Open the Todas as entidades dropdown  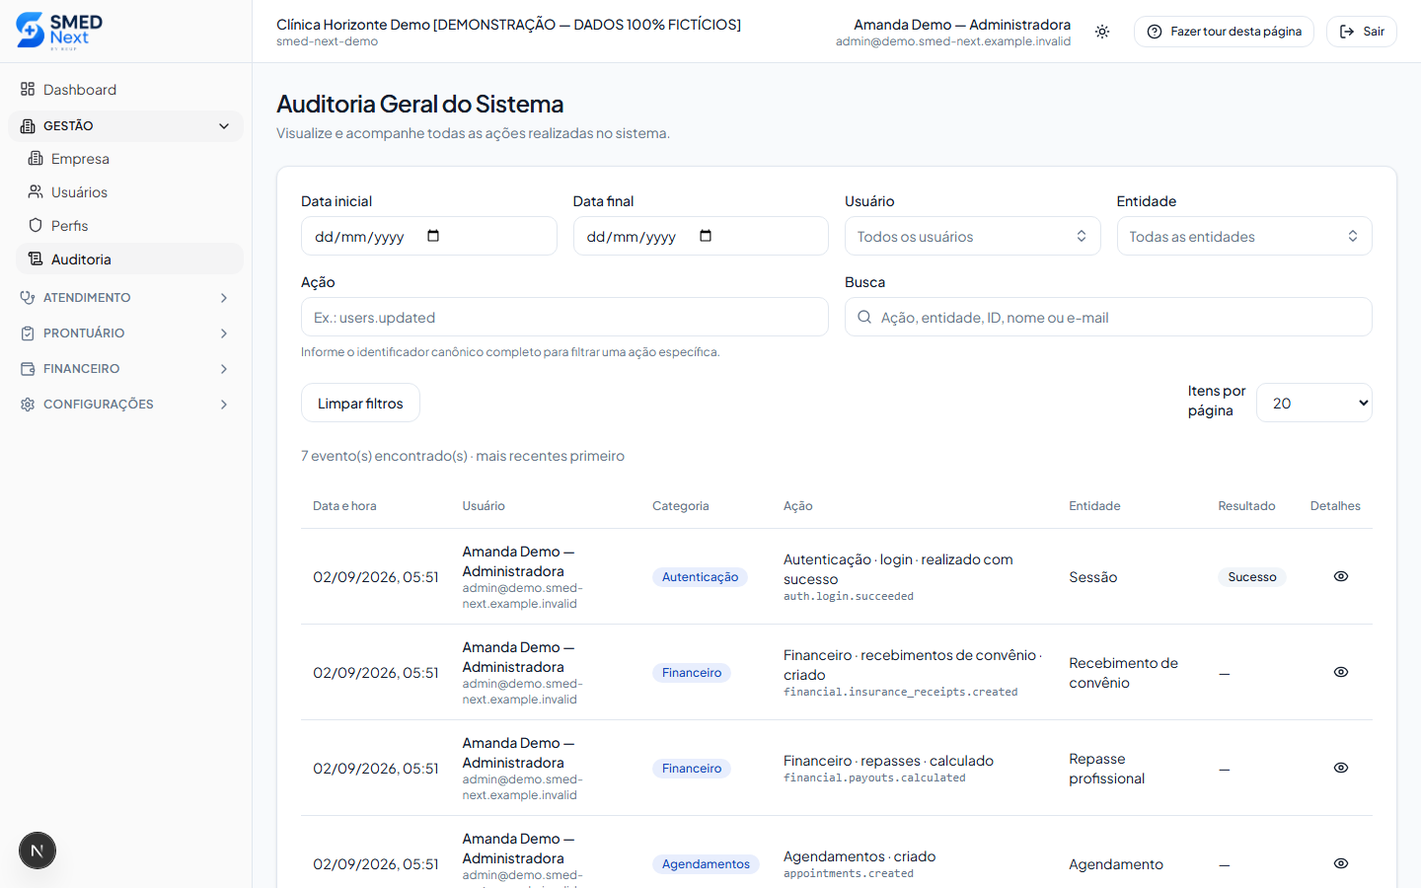(x=1244, y=237)
